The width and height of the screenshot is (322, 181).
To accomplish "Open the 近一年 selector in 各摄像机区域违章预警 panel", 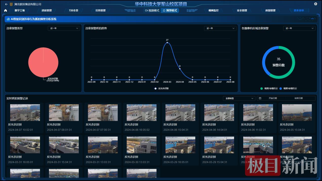I will [x=299, y=28].
